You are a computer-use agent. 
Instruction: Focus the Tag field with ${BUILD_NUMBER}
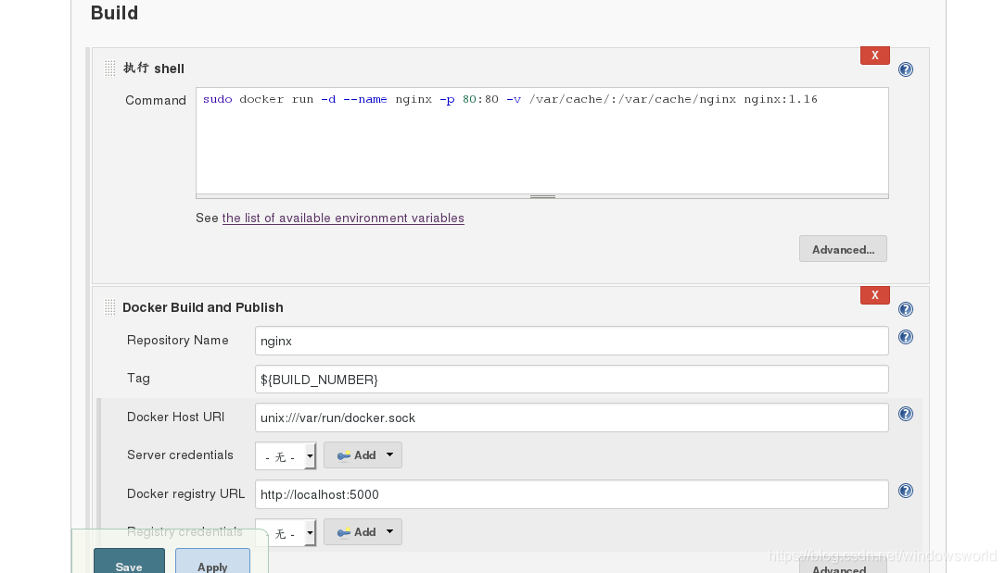[x=572, y=379]
